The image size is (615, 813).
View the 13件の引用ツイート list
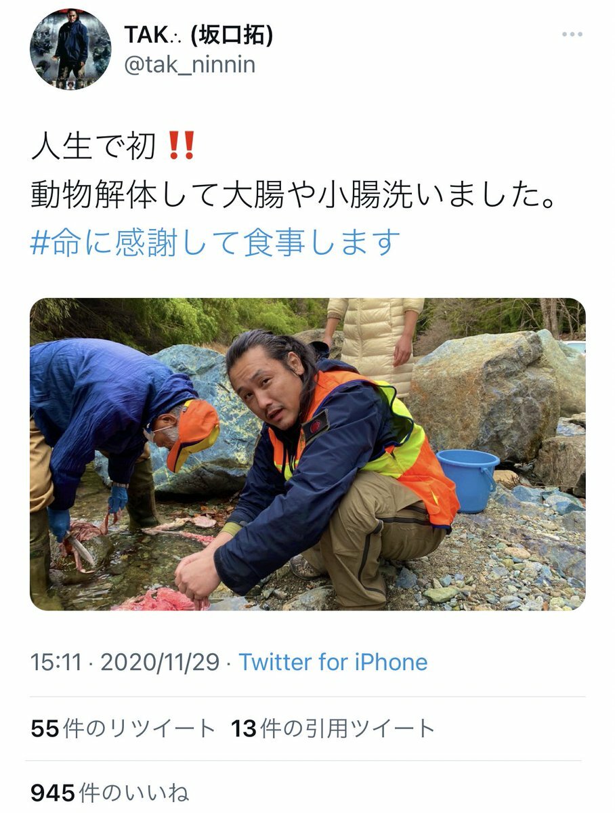333,729
